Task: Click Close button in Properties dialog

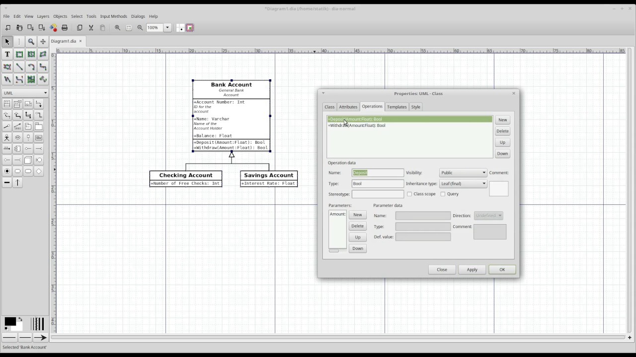Action: tap(442, 270)
